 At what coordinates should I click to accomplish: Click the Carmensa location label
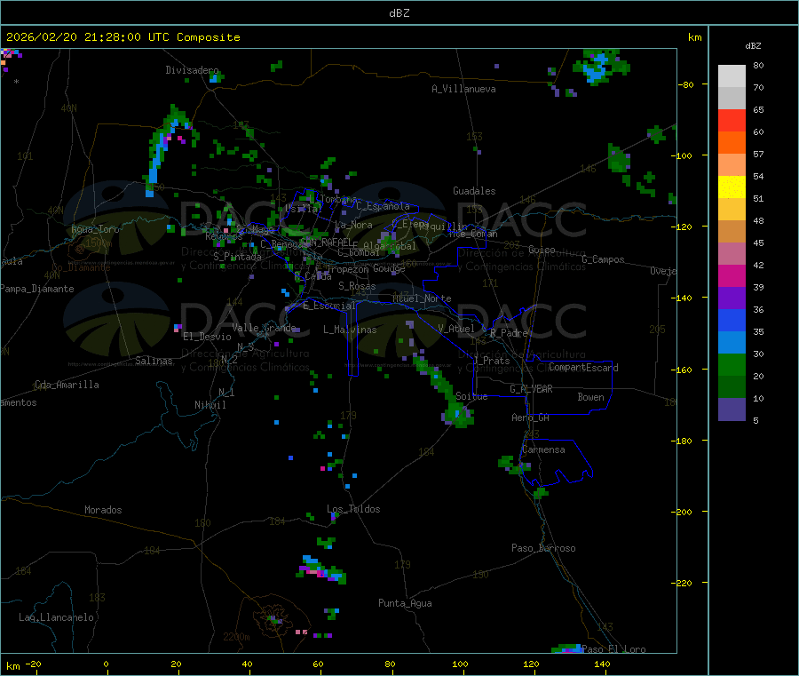[x=543, y=450]
